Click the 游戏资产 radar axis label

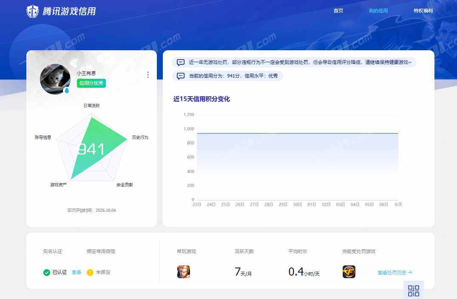pos(59,184)
